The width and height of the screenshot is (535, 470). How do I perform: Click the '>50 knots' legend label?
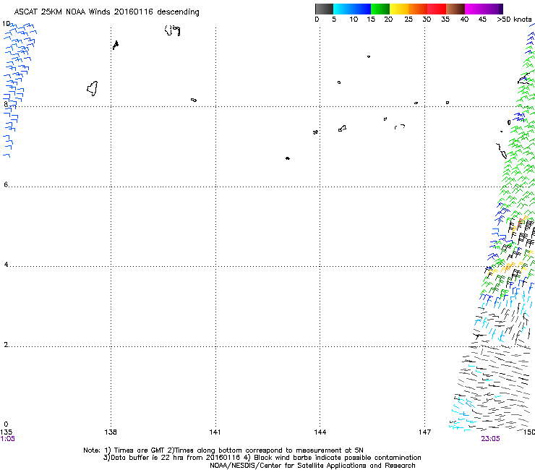[x=514, y=20]
